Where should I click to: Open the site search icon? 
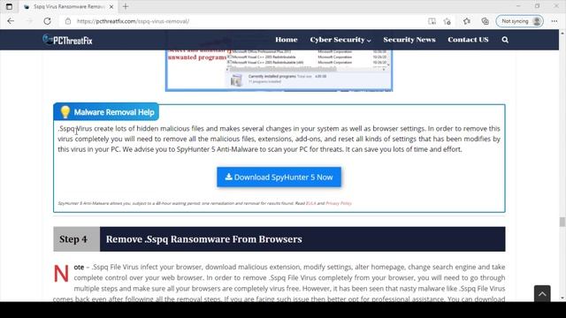[505, 40]
